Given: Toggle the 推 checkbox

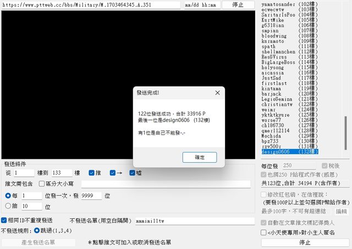Looking at the screenshot, I should 92,173.
